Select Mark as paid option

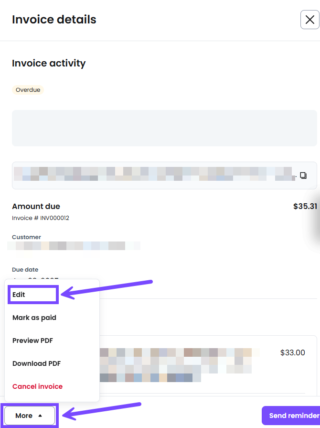(34, 318)
